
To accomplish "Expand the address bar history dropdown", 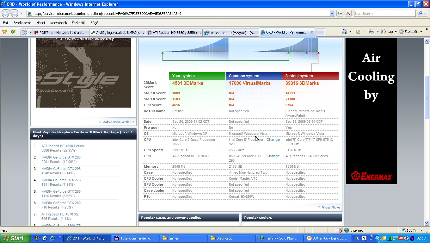I will coord(332,13).
